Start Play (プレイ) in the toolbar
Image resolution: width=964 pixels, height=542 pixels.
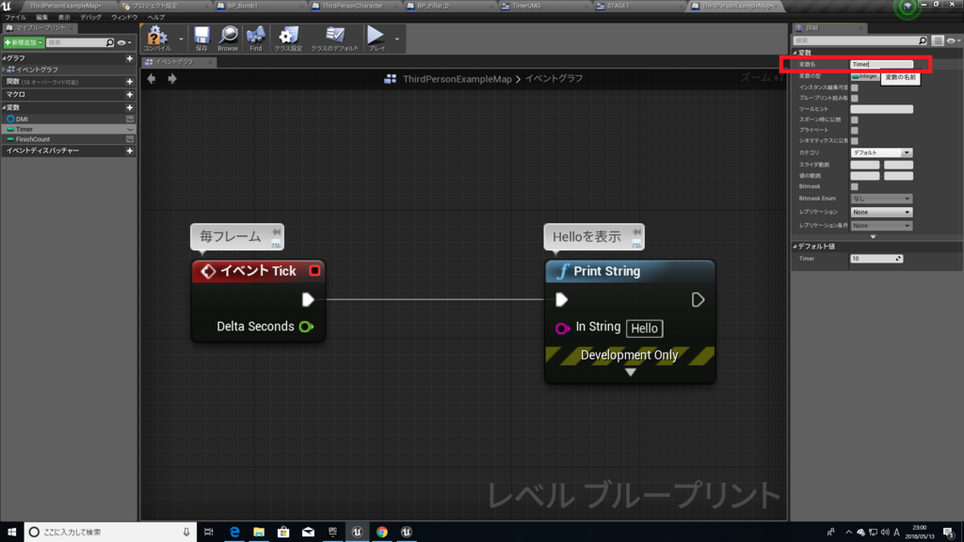point(376,38)
